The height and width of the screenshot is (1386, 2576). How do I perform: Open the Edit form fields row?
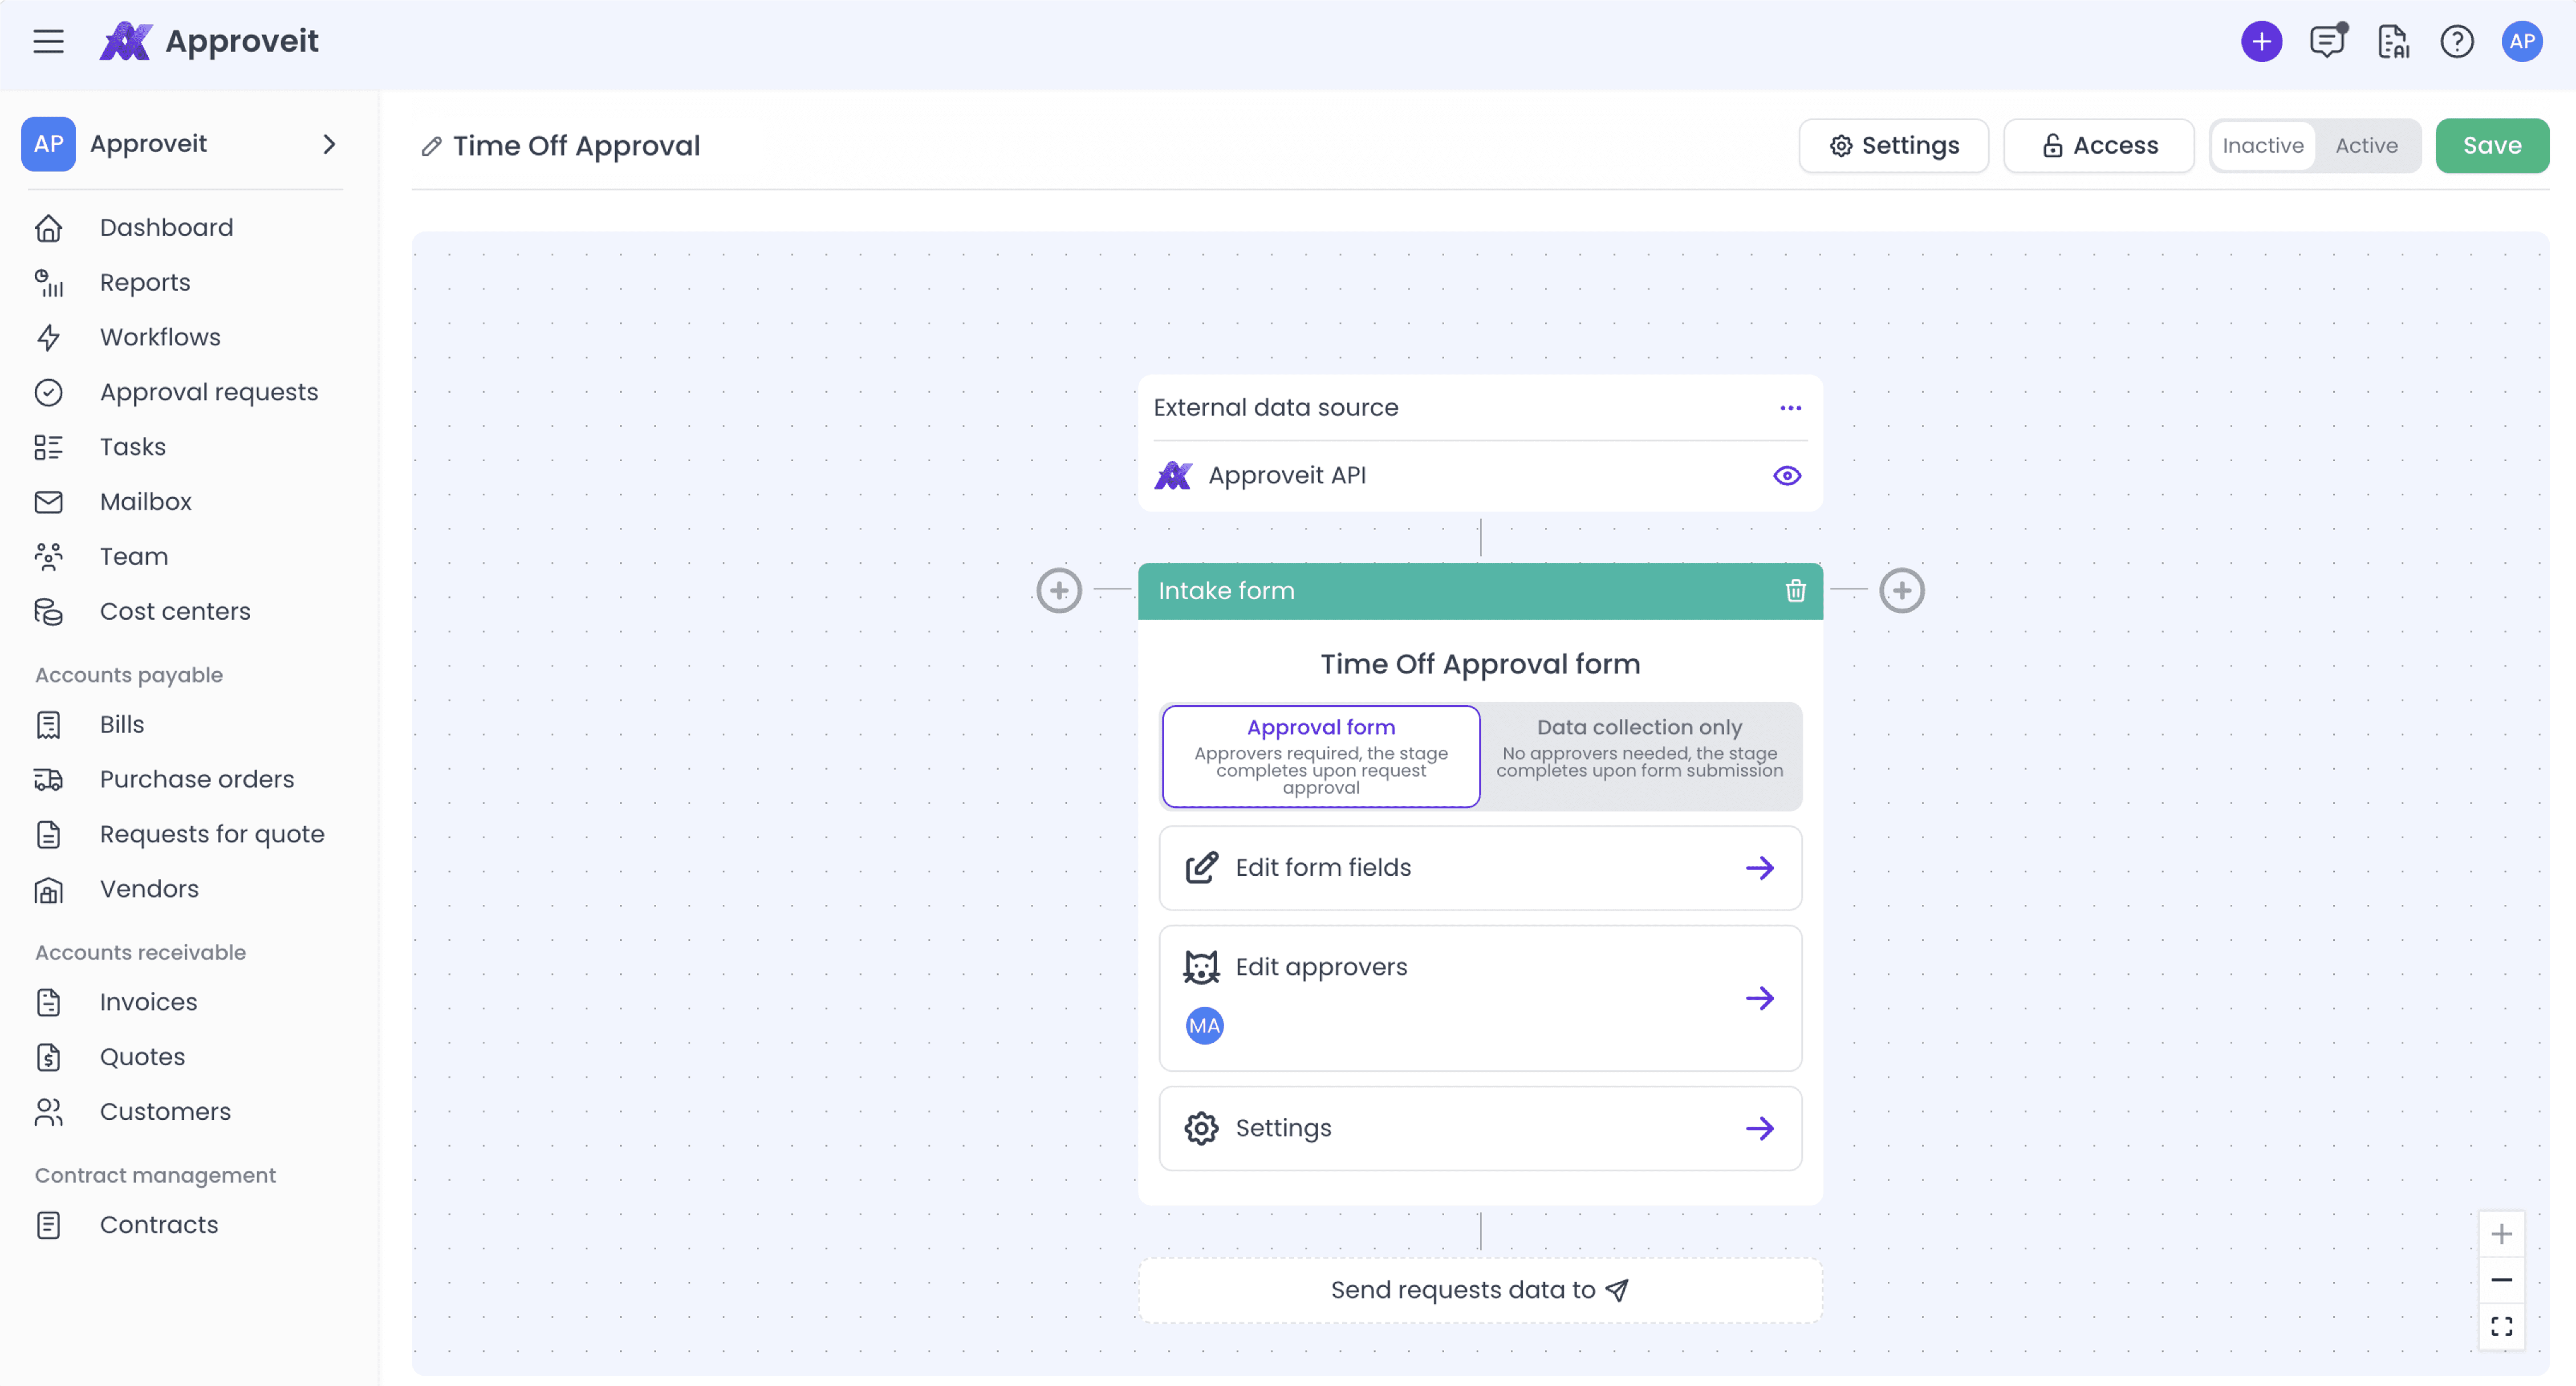1480,868
